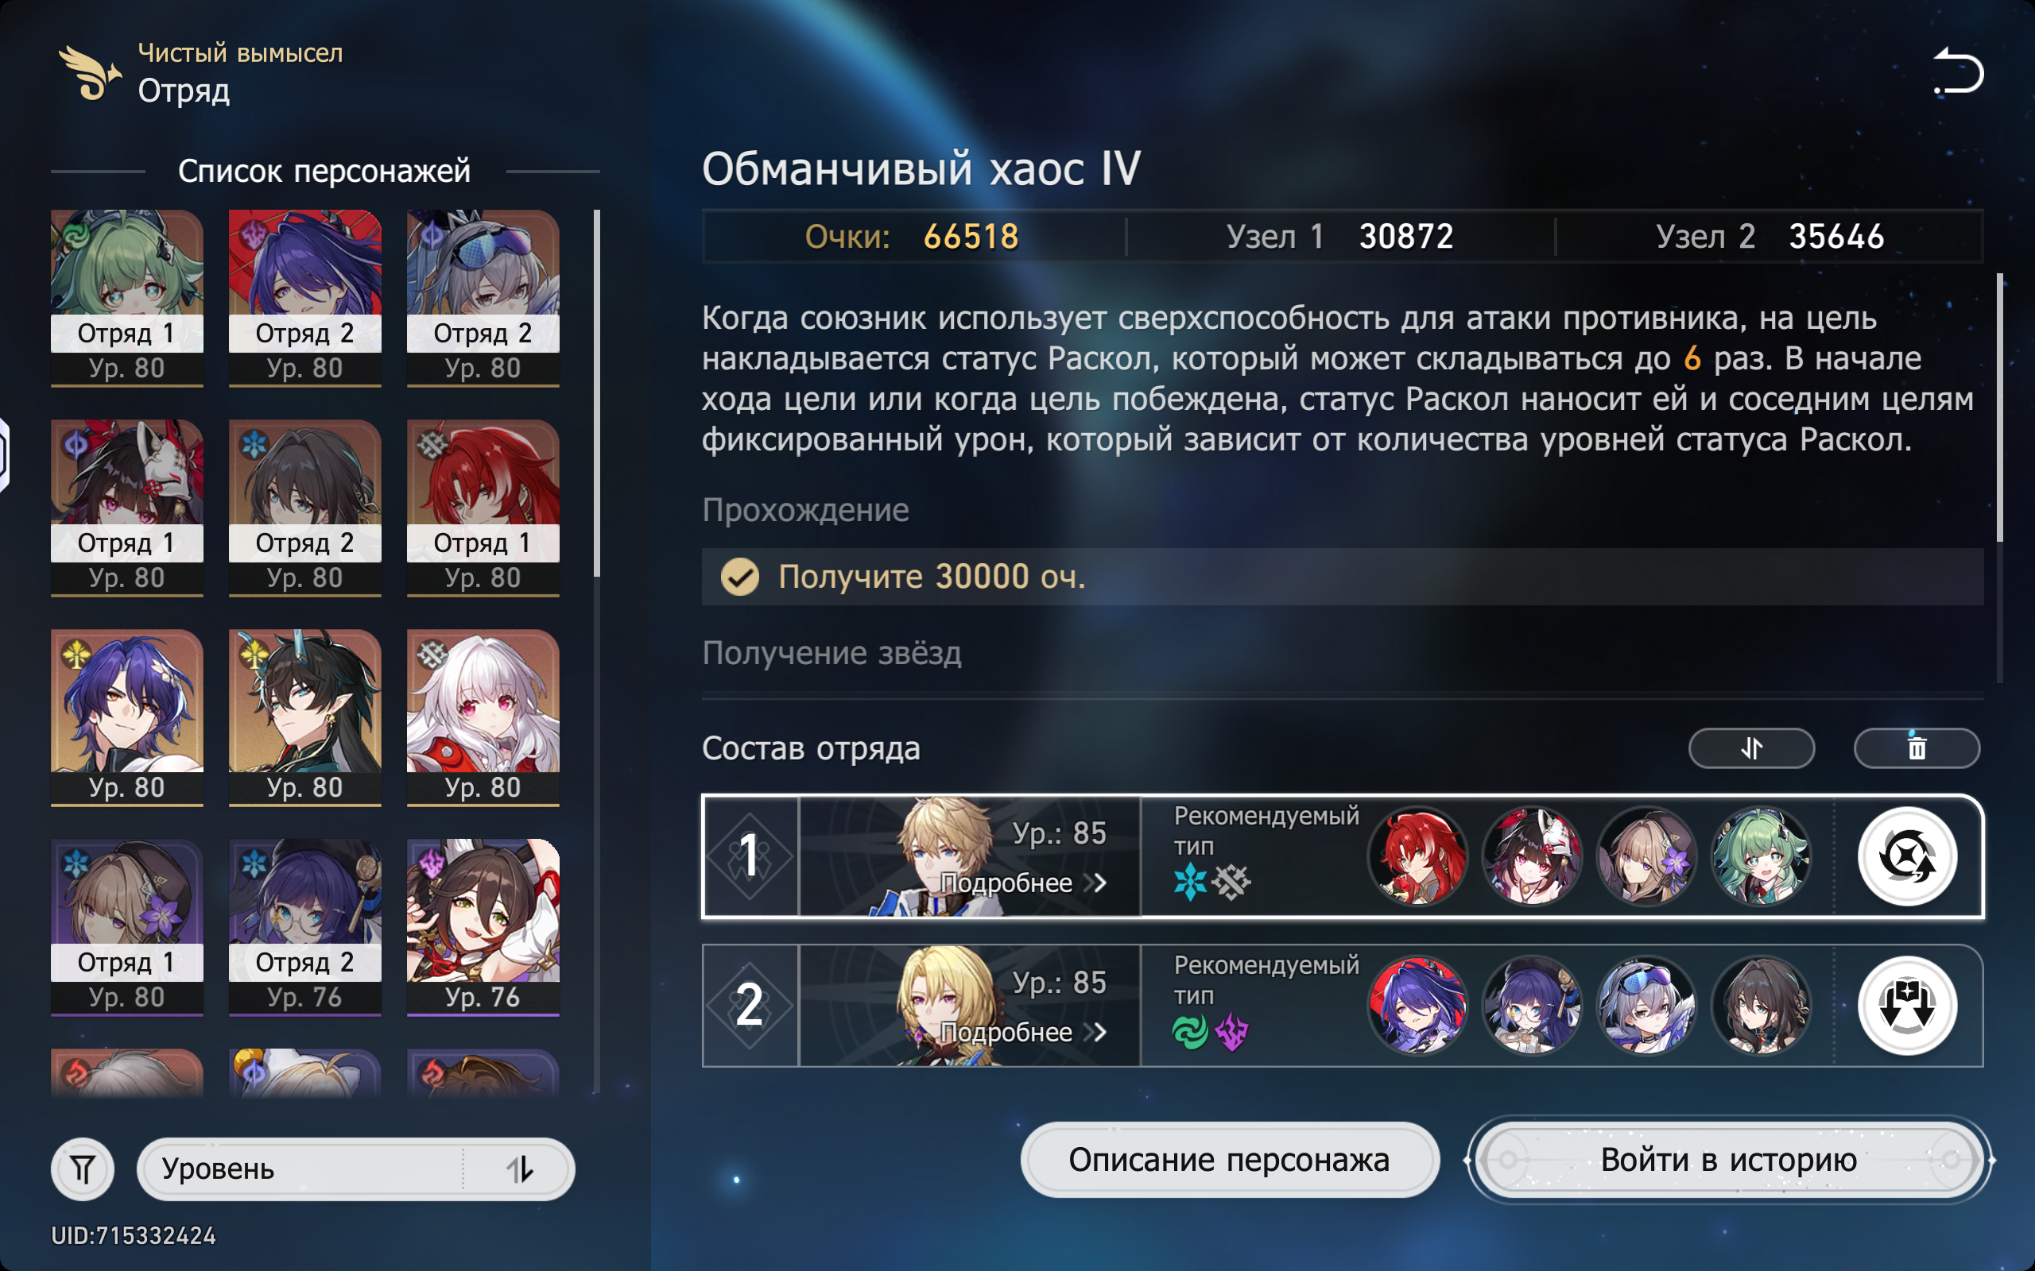The image size is (2035, 1271).
Task: Toggle the 30000 points completion checkmark
Action: [740, 577]
